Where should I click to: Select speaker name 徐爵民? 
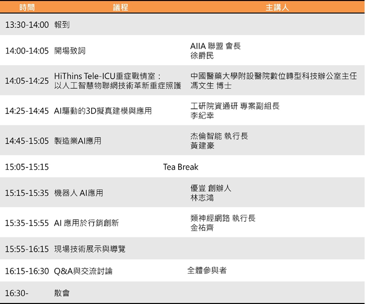pos(202,56)
